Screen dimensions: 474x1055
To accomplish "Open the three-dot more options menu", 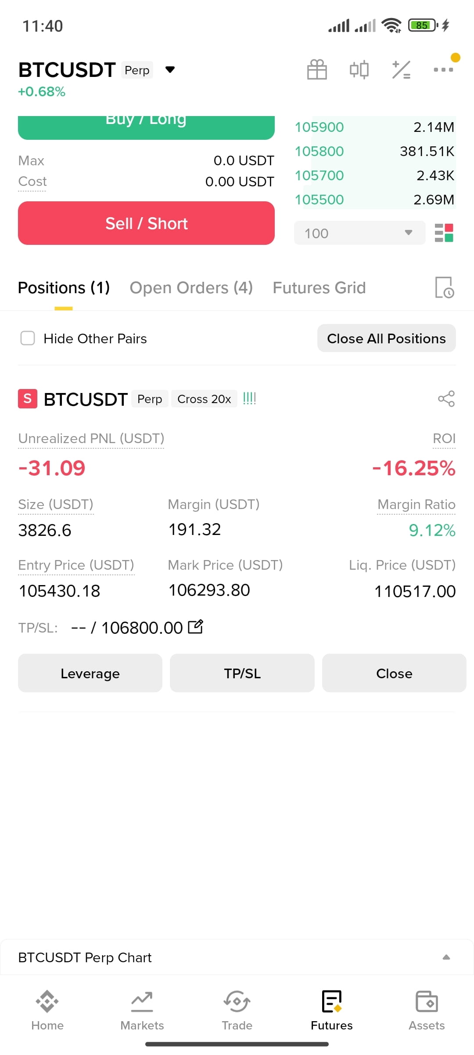I will point(443,69).
